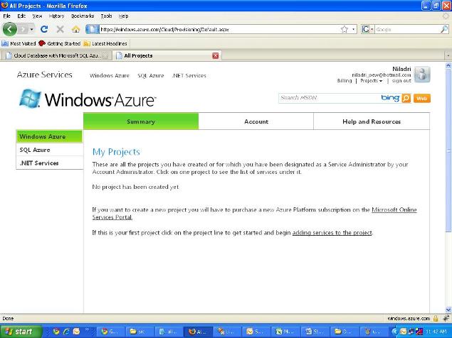Image resolution: width=452 pixels, height=338 pixels.
Task: Open the list all tabs dropdown
Action: [448, 55]
